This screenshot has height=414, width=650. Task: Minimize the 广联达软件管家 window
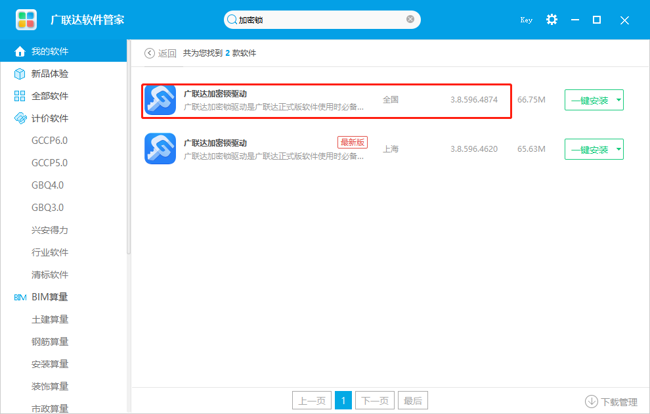pos(575,20)
